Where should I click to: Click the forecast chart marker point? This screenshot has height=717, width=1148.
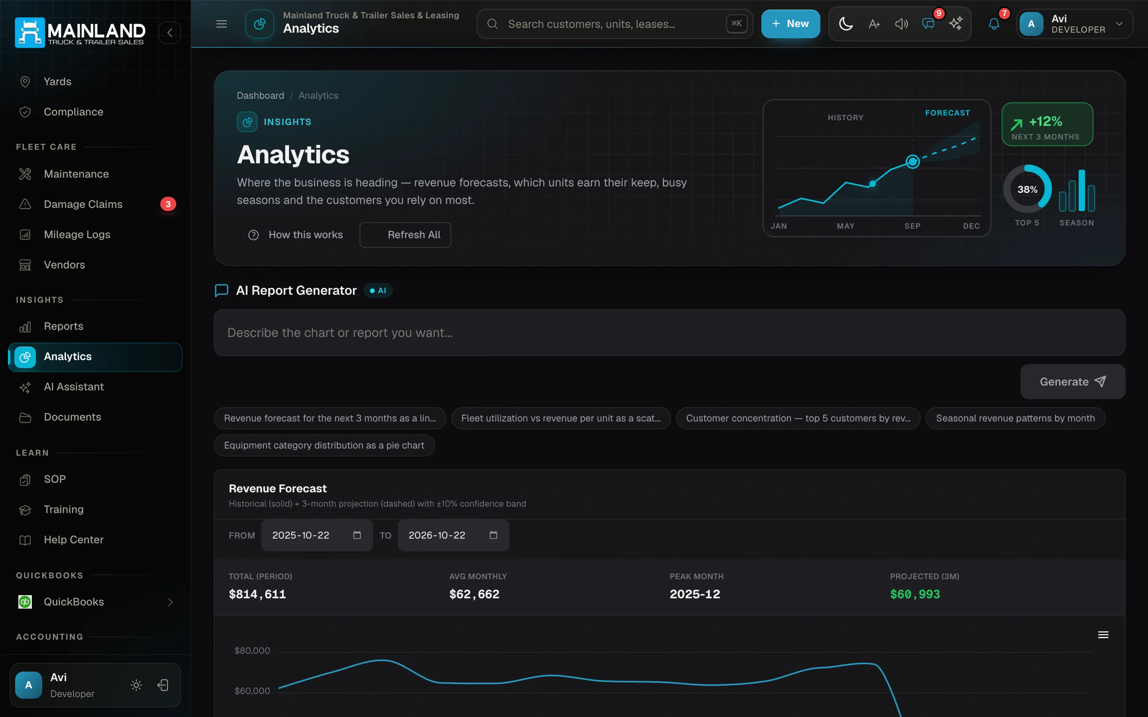(x=912, y=162)
